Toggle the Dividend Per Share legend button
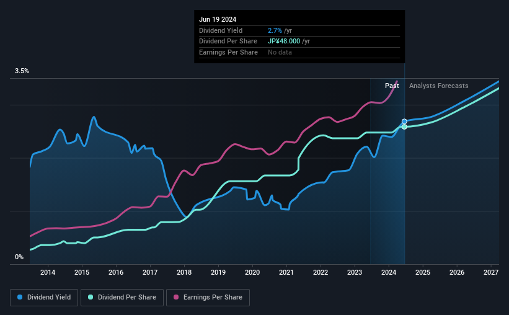This screenshot has width=509, height=315. 122,298
